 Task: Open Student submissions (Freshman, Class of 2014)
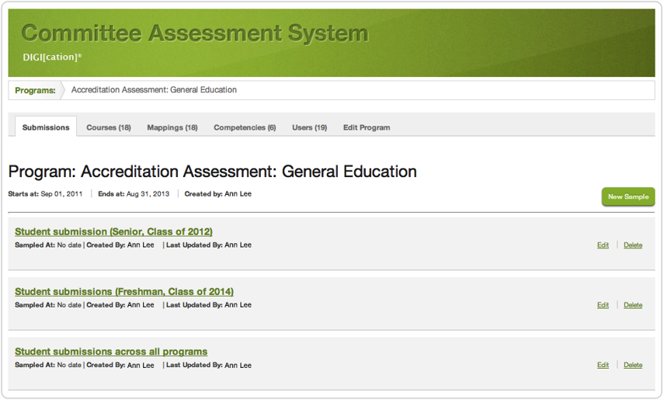click(124, 292)
